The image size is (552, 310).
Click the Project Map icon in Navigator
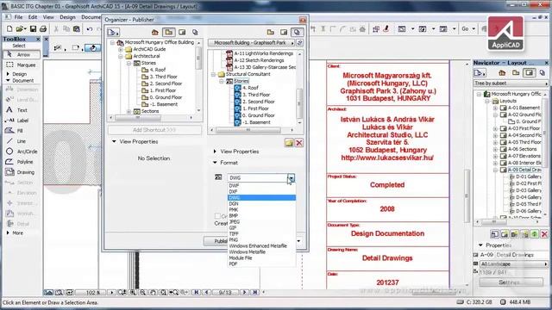(502, 72)
